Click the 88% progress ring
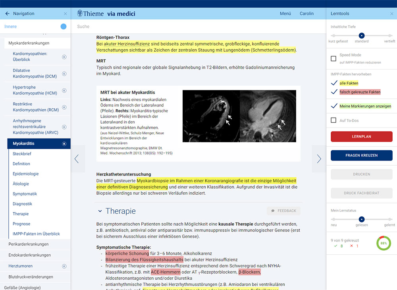This screenshot has width=397, height=290. (x=384, y=243)
